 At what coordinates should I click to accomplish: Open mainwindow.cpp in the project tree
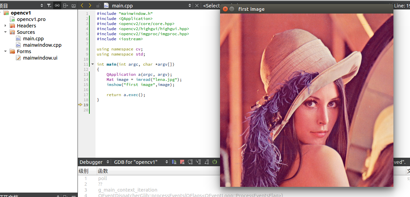[42, 45]
